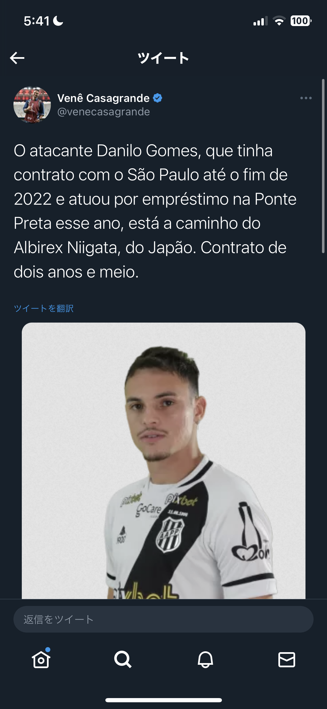Open the @venecasagrande handle
327x709 pixels.
click(104, 112)
